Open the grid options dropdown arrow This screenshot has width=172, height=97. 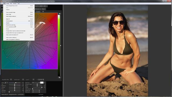point(43,12)
